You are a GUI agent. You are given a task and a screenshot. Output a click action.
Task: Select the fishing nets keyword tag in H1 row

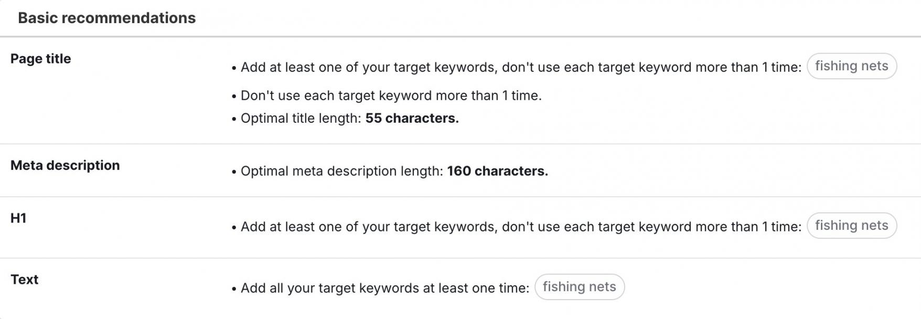pyautogui.click(x=852, y=226)
